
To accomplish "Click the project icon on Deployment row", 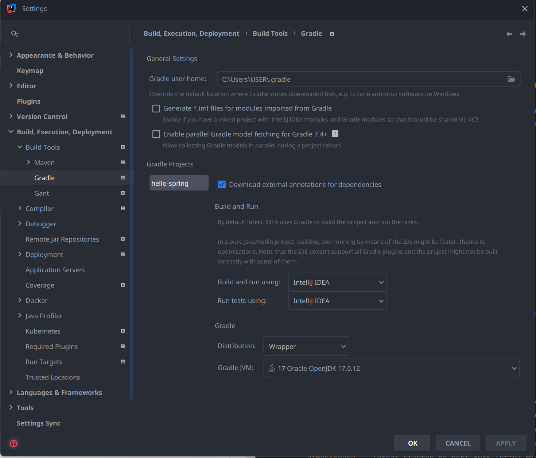I will click(123, 254).
